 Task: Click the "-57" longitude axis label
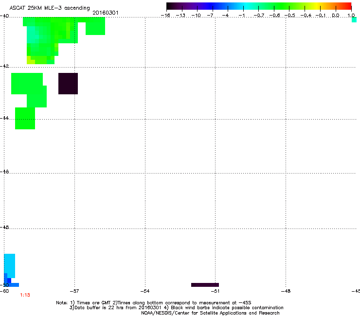pos(74,291)
